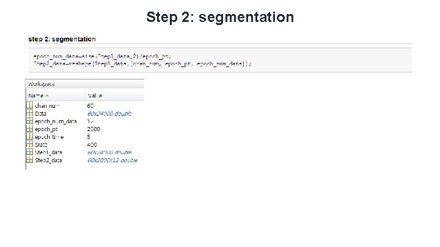This screenshot has height=247, width=440.
Task: Click the reshape code line
Action: (142, 64)
